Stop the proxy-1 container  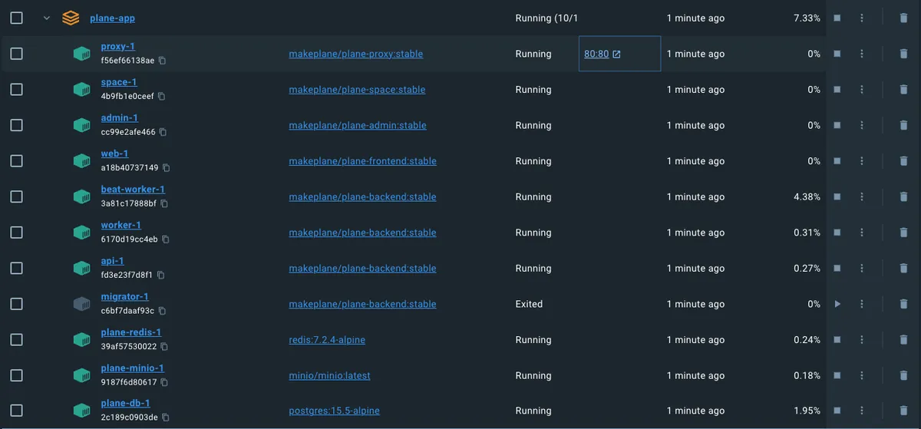[x=837, y=54]
